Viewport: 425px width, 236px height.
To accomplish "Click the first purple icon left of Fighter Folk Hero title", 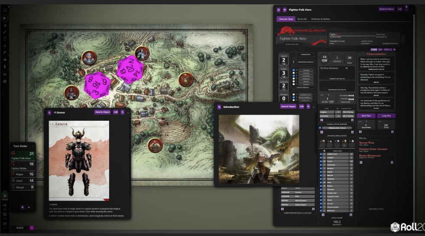I will (x=279, y=10).
